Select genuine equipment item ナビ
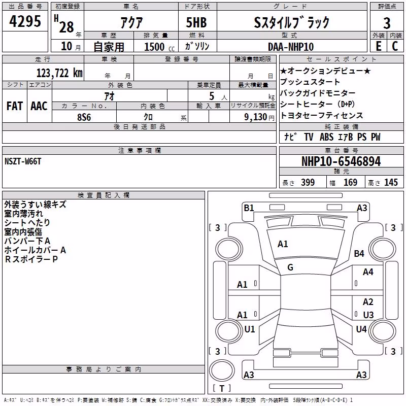 (x=290, y=137)
